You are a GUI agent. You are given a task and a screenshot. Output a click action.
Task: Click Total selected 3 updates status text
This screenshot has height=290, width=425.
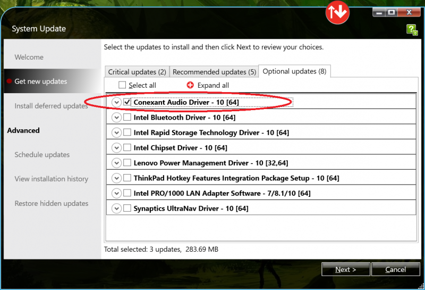click(161, 249)
